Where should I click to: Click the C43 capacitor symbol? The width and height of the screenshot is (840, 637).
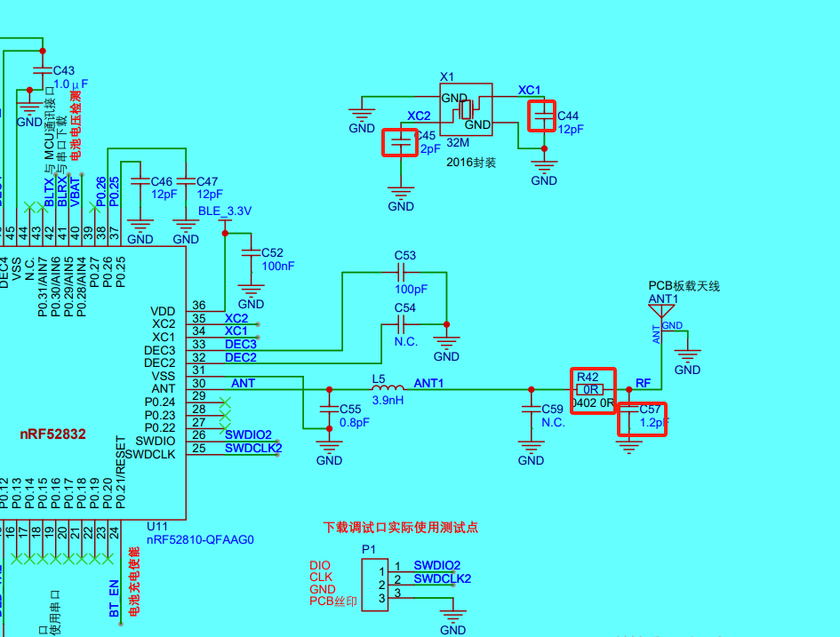click(x=43, y=70)
